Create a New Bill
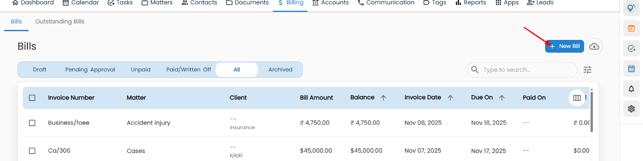 point(564,46)
